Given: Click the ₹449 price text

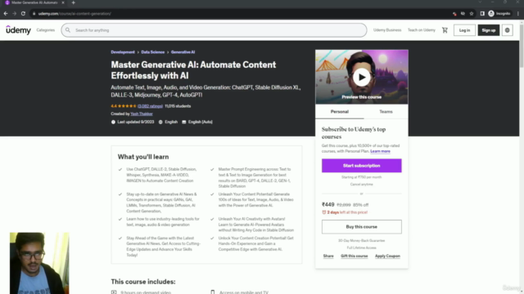Looking at the screenshot, I should [327, 205].
